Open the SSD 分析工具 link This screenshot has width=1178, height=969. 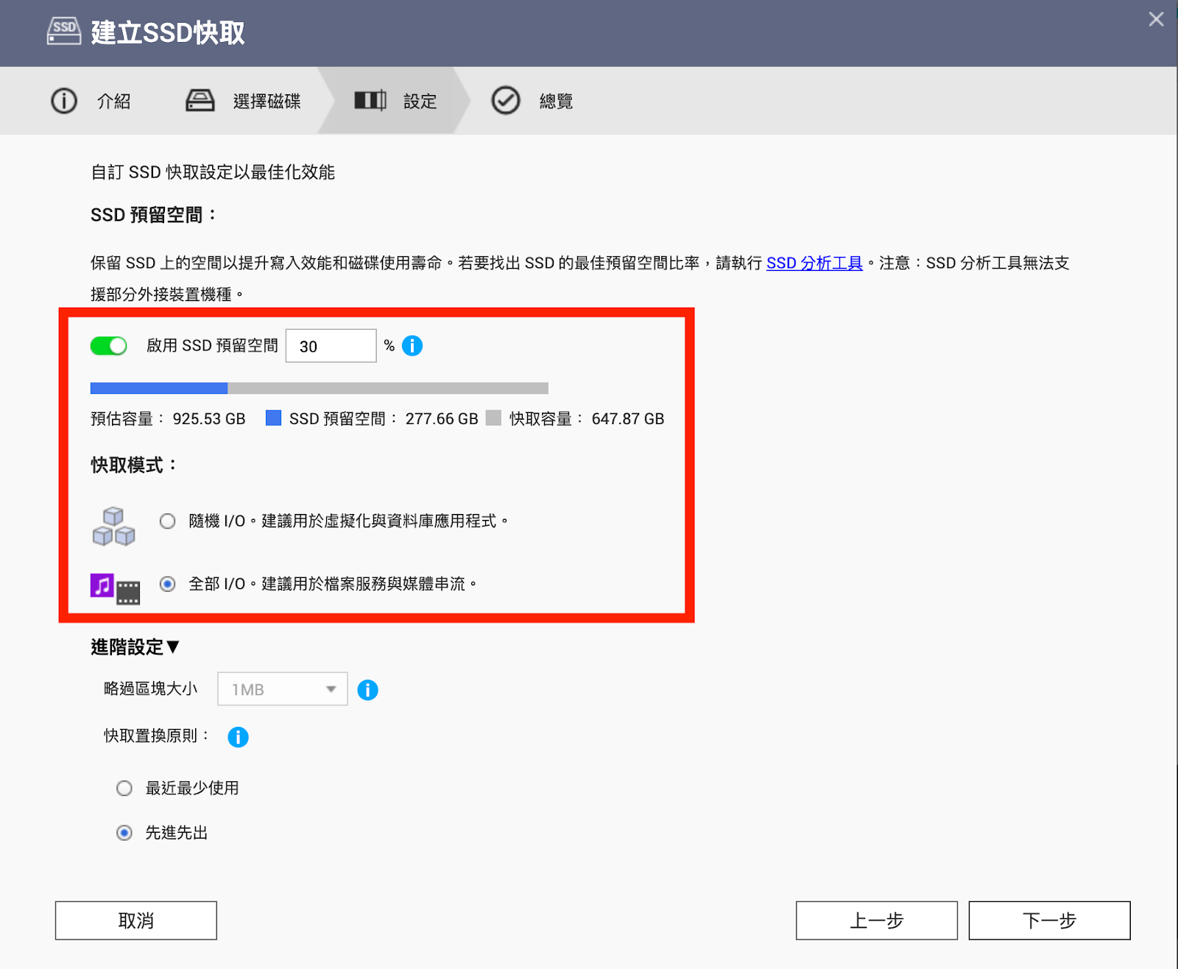pyautogui.click(x=814, y=264)
